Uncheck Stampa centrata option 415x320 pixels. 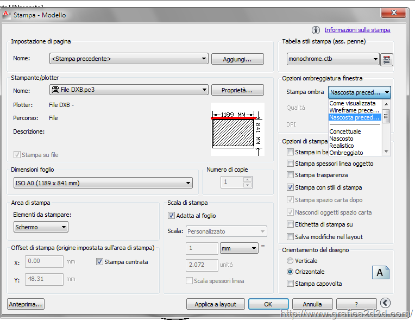coord(99,262)
